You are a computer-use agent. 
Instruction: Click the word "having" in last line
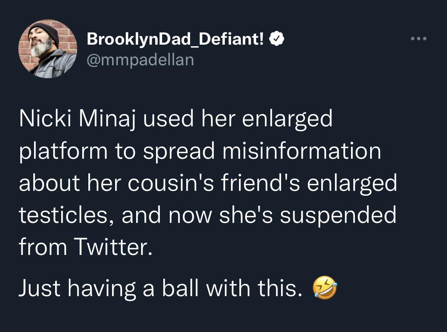(x=102, y=289)
